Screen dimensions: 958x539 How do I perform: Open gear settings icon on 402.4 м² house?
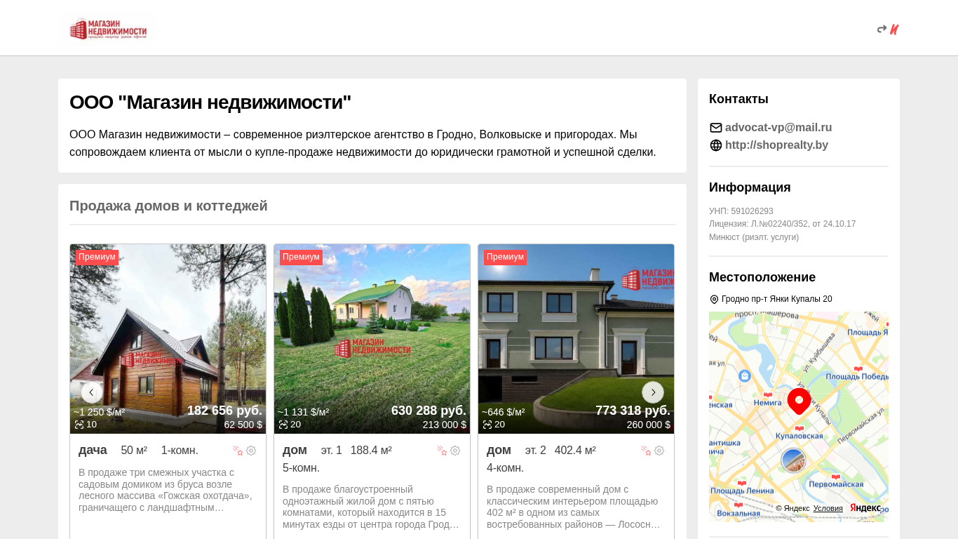pos(659,451)
